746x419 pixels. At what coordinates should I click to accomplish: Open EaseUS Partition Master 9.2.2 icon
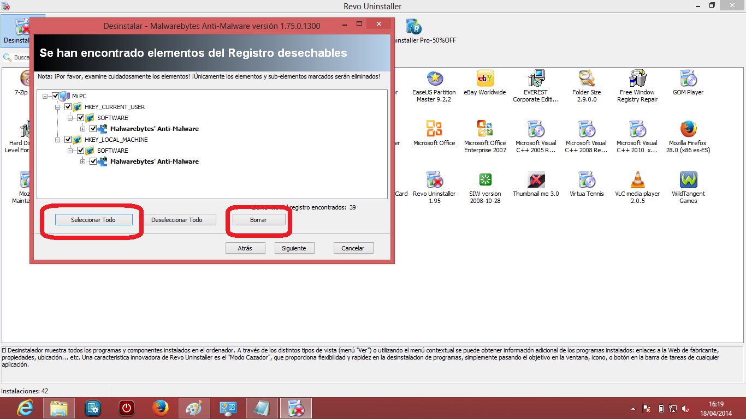pyautogui.click(x=434, y=79)
